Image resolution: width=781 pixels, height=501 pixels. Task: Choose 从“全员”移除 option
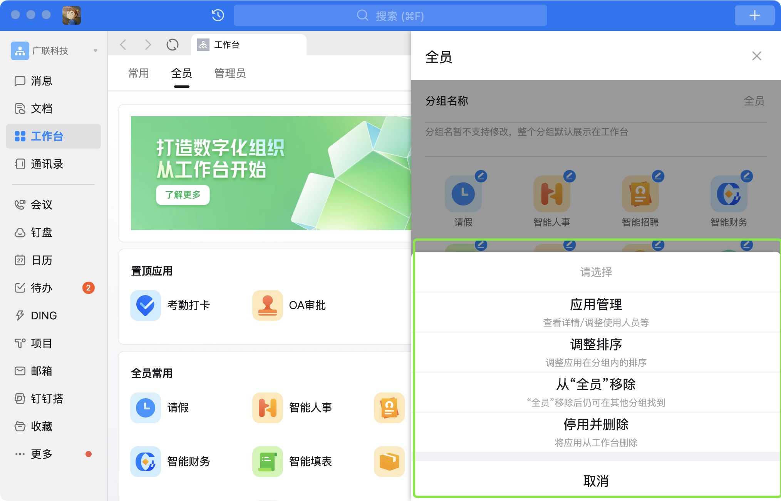pos(596,392)
